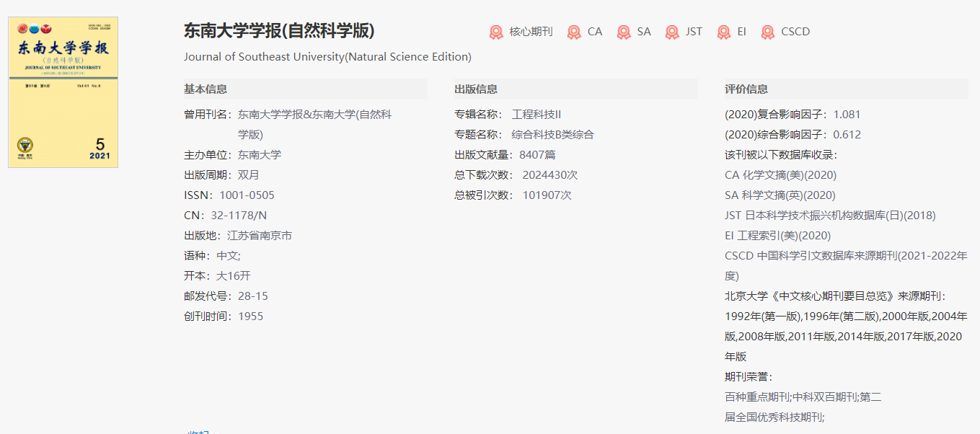Click the SA badge icon
The width and height of the screenshot is (980, 434).
(624, 32)
